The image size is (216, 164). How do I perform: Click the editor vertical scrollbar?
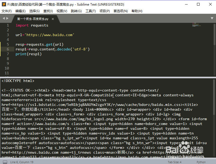[x=214, y=34]
